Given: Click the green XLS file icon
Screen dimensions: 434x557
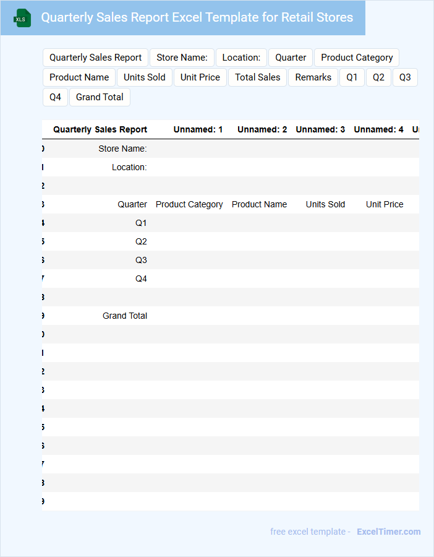Looking at the screenshot, I should (x=22, y=18).
